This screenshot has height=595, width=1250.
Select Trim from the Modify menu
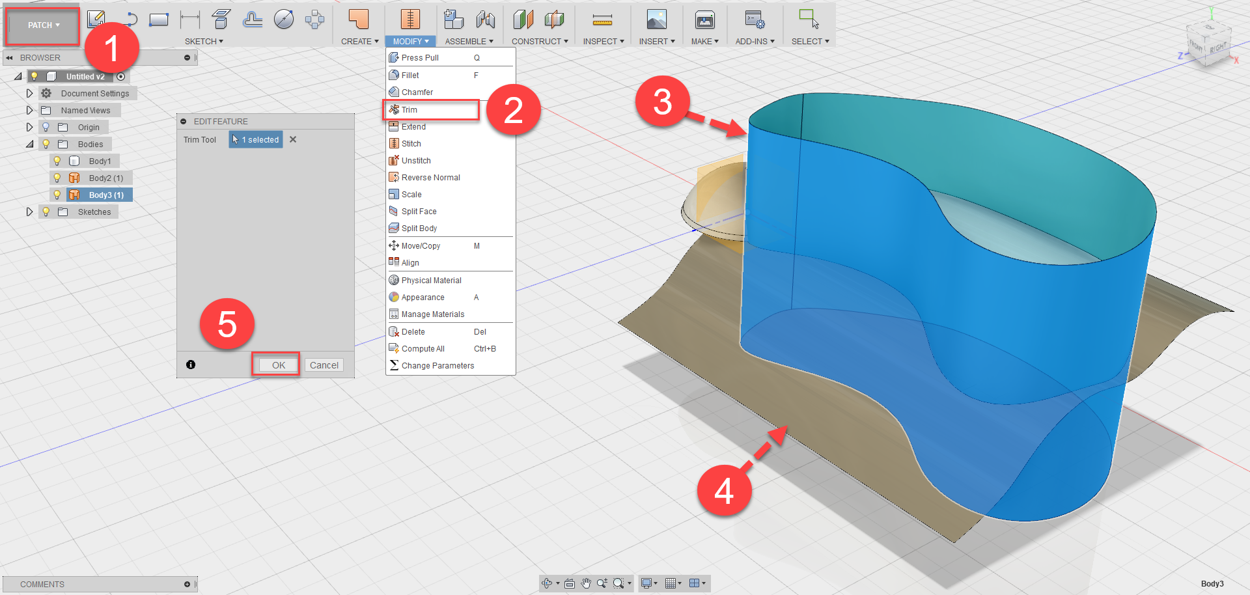[x=410, y=109]
